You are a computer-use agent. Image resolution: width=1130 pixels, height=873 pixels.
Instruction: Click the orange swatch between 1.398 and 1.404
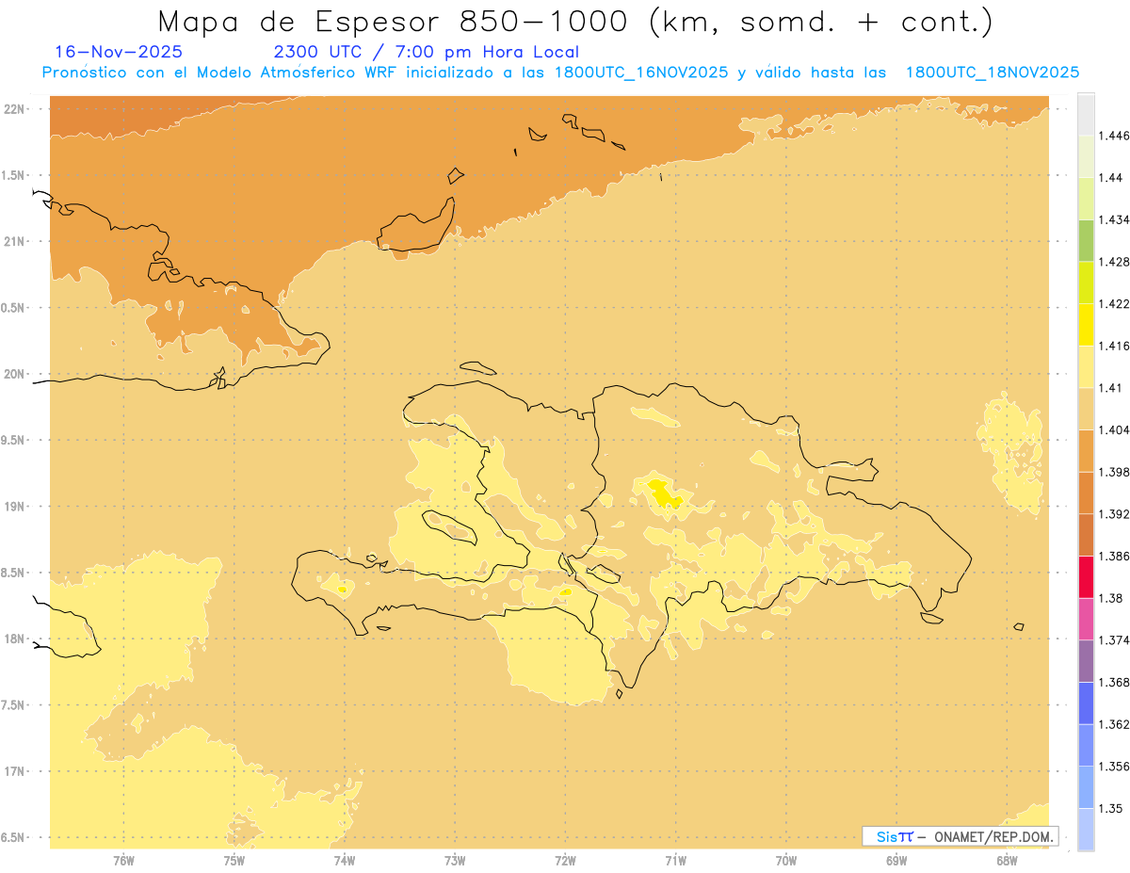coord(1086,450)
